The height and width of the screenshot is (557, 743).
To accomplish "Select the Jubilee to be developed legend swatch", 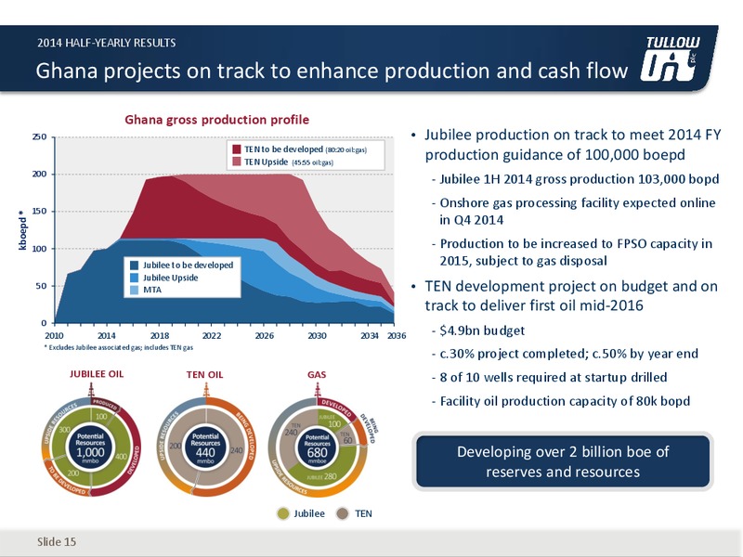I will 134,266.
